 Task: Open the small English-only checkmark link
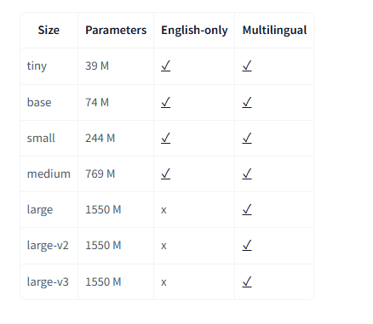coord(166,138)
